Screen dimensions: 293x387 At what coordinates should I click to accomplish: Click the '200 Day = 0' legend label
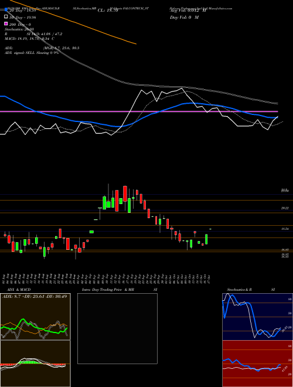(x=21, y=25)
